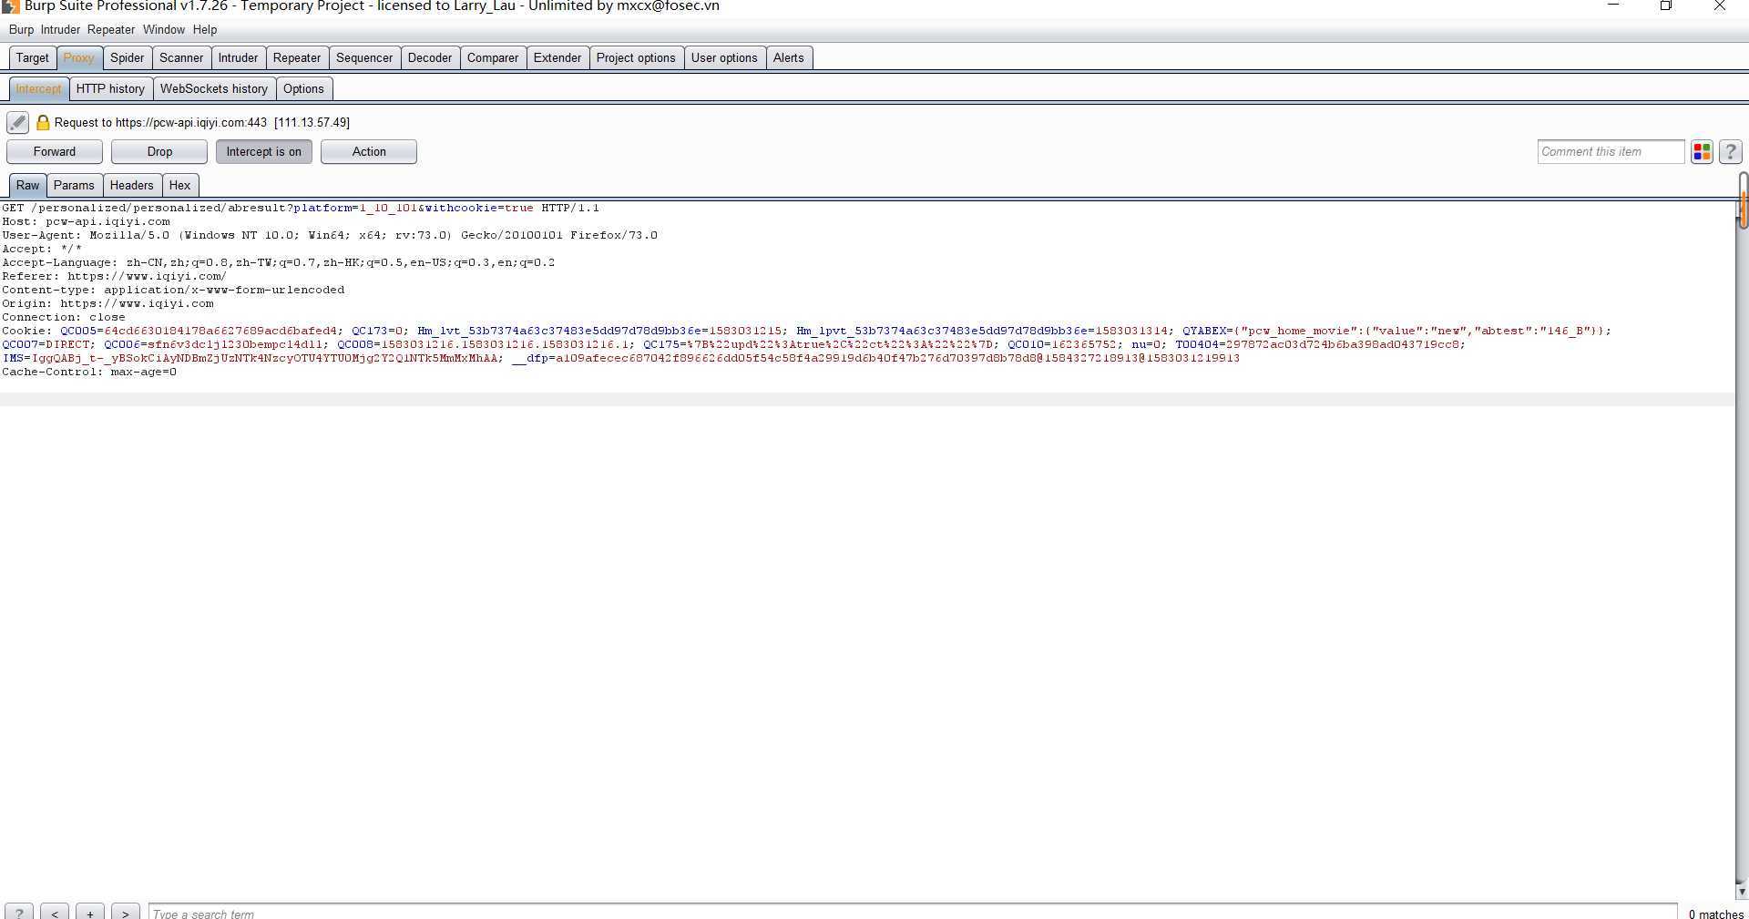Open the Intruder menu in menu bar
Viewport: 1749px width, 919px height.
coord(60,29)
